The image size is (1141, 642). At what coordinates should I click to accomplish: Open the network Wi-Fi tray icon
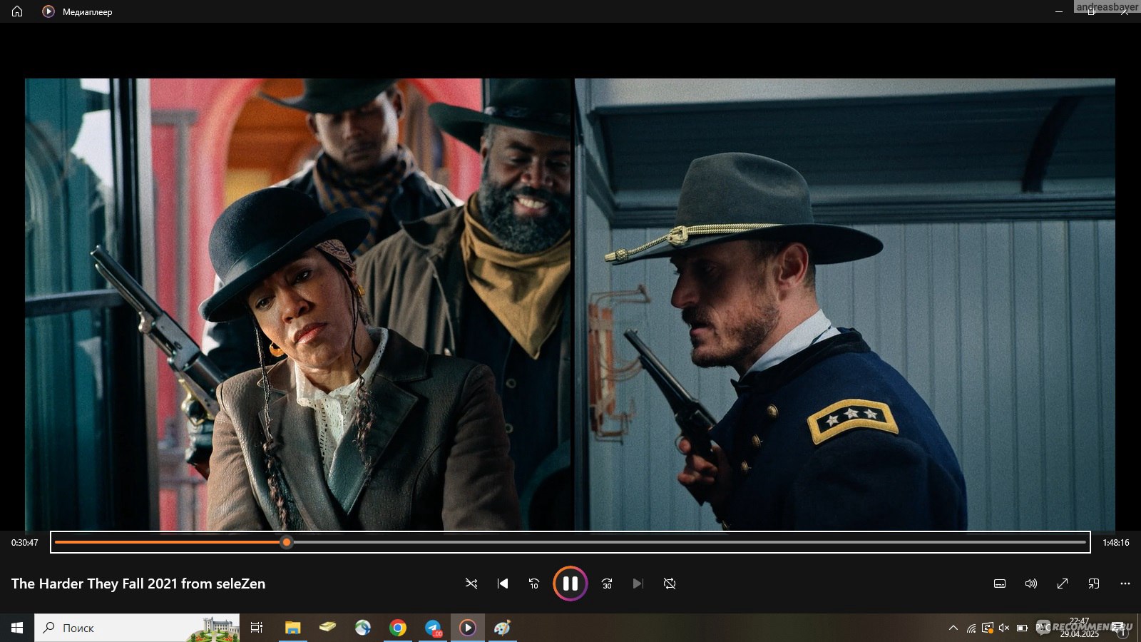pyautogui.click(x=971, y=628)
